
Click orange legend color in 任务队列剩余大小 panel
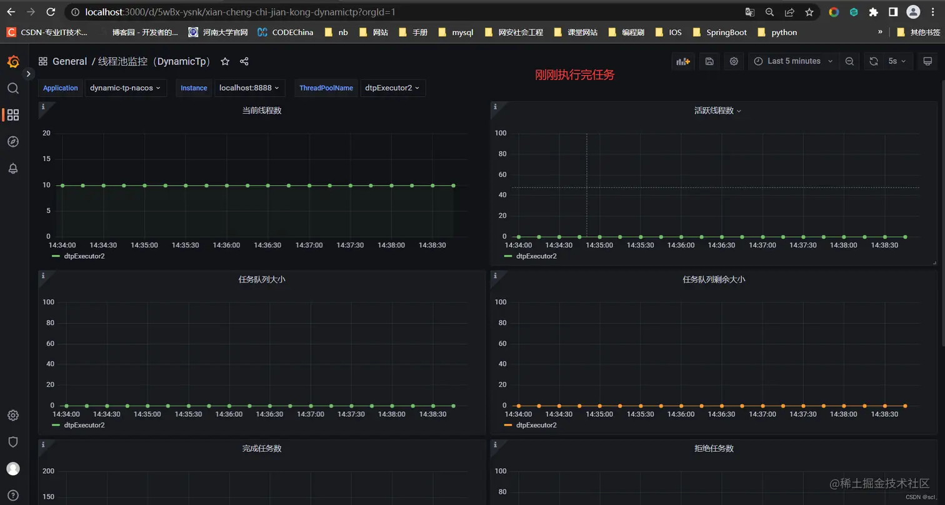point(507,425)
